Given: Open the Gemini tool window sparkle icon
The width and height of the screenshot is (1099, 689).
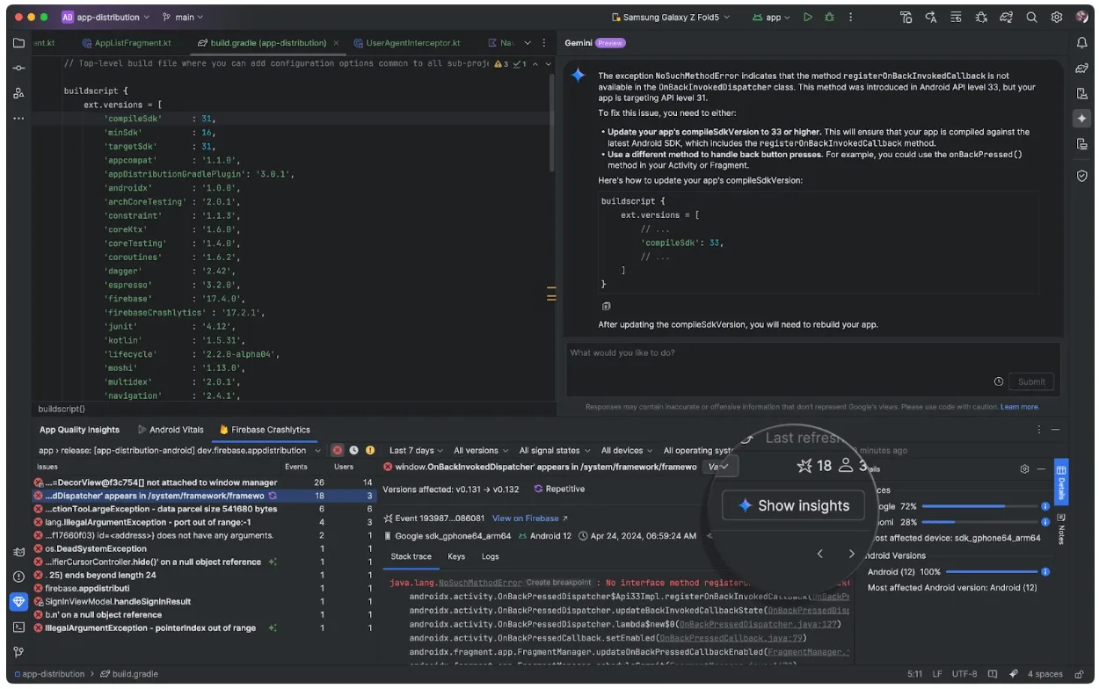Looking at the screenshot, I should click(x=1081, y=119).
